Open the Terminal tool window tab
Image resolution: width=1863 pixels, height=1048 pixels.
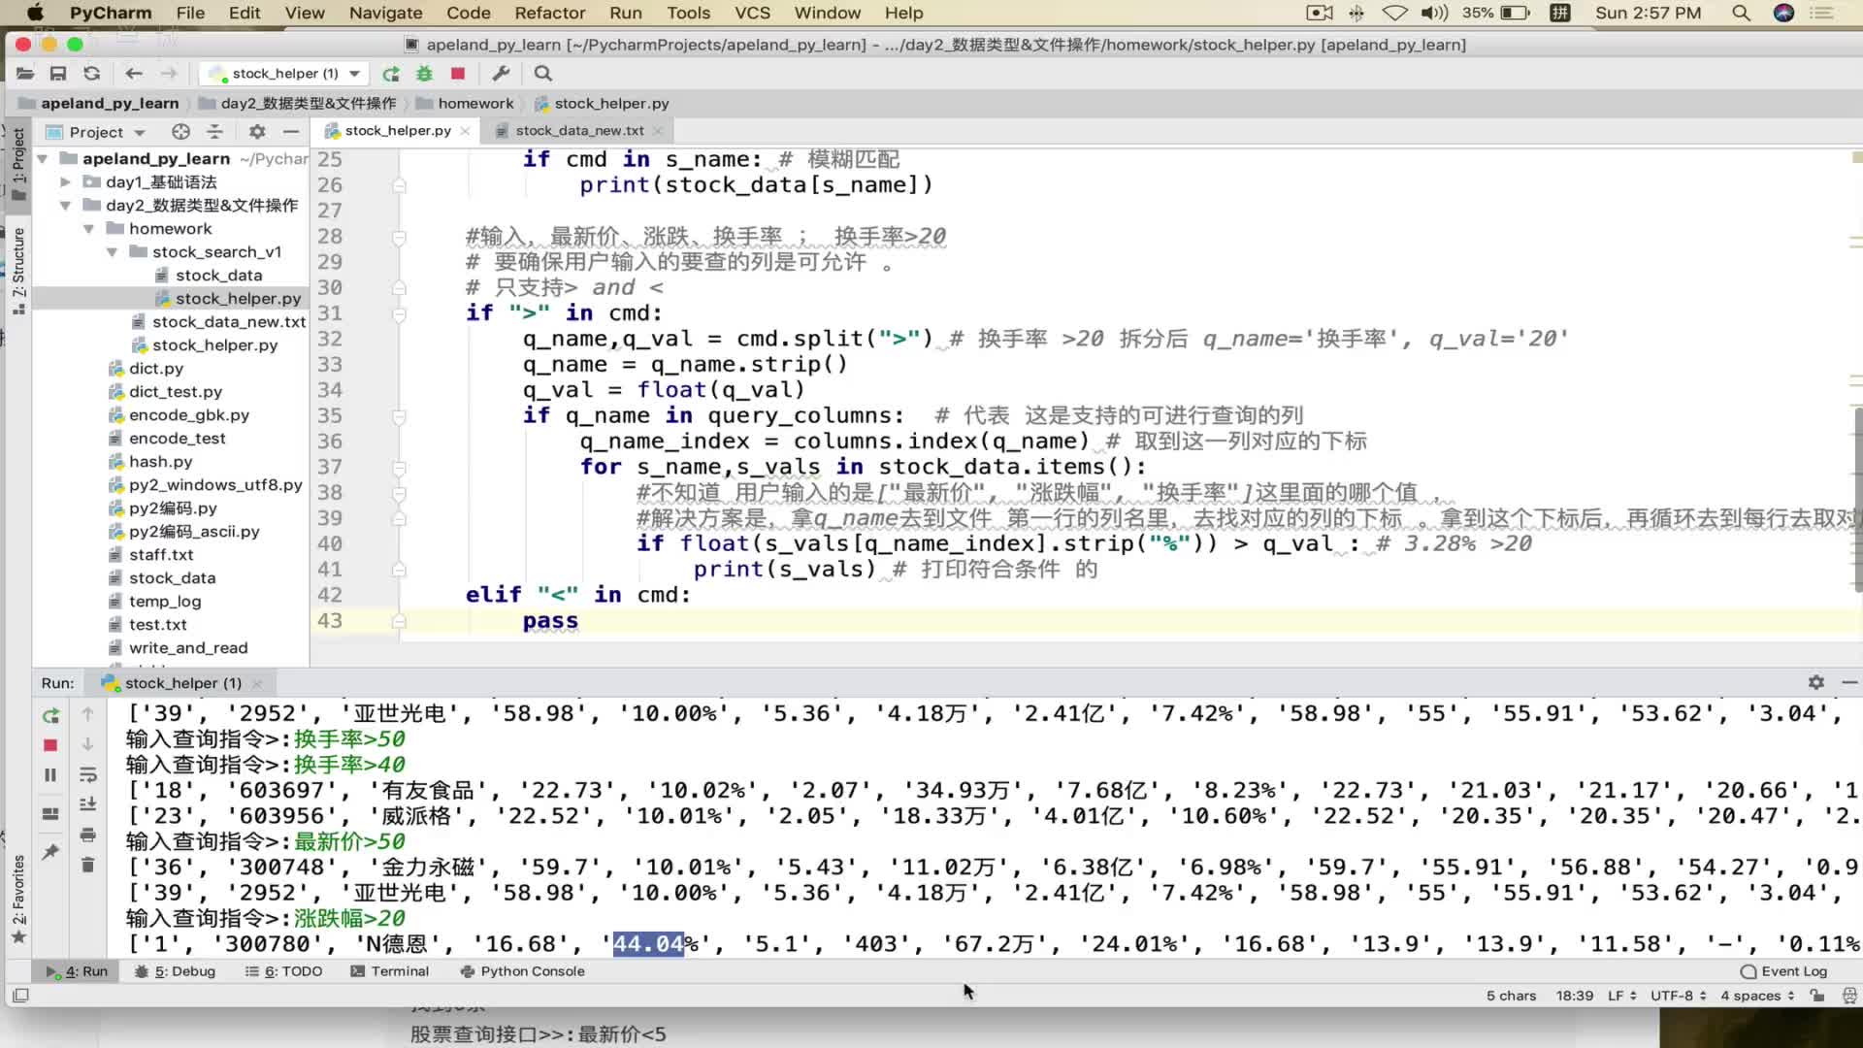click(389, 971)
